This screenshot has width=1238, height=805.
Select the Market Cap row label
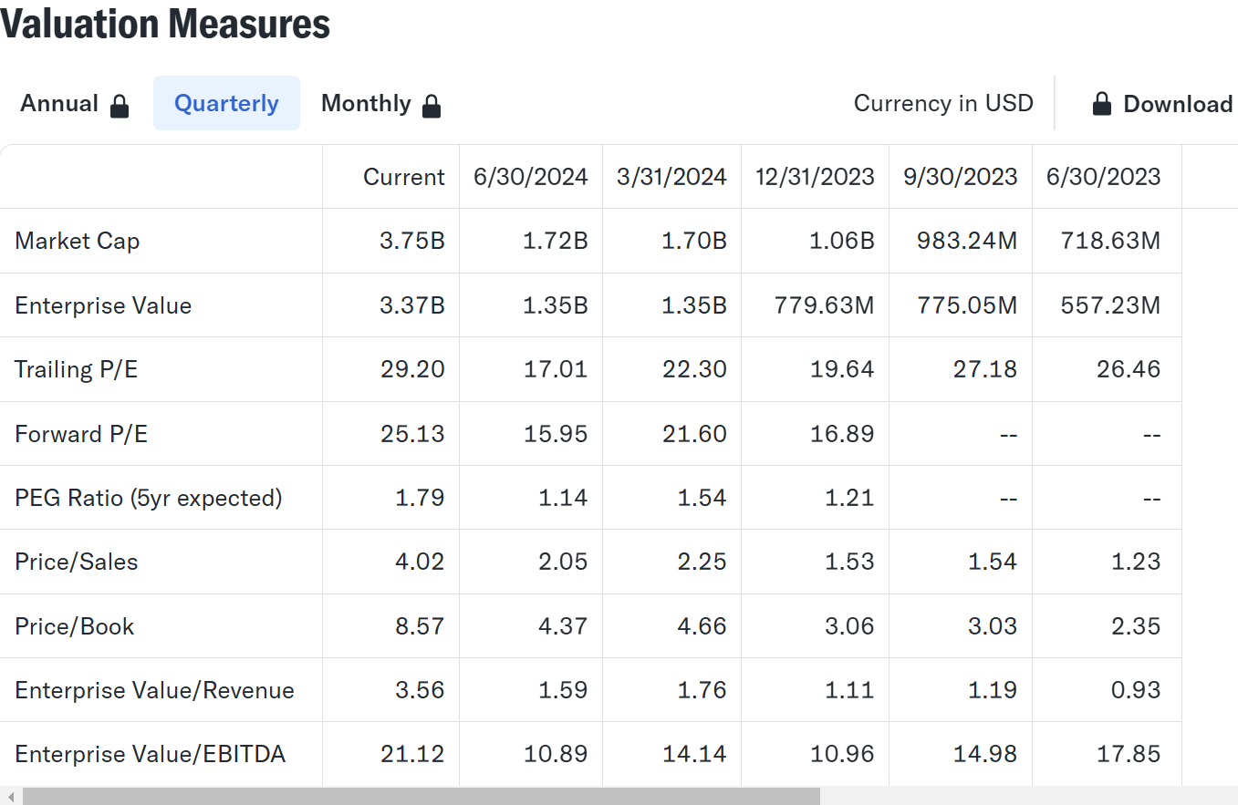click(x=77, y=241)
